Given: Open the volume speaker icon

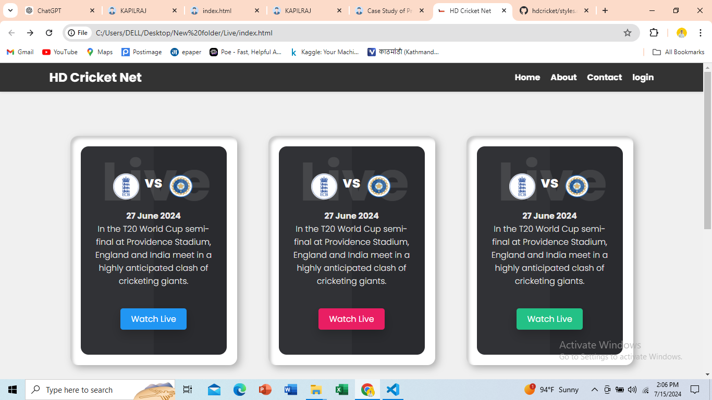Looking at the screenshot, I should (x=632, y=390).
